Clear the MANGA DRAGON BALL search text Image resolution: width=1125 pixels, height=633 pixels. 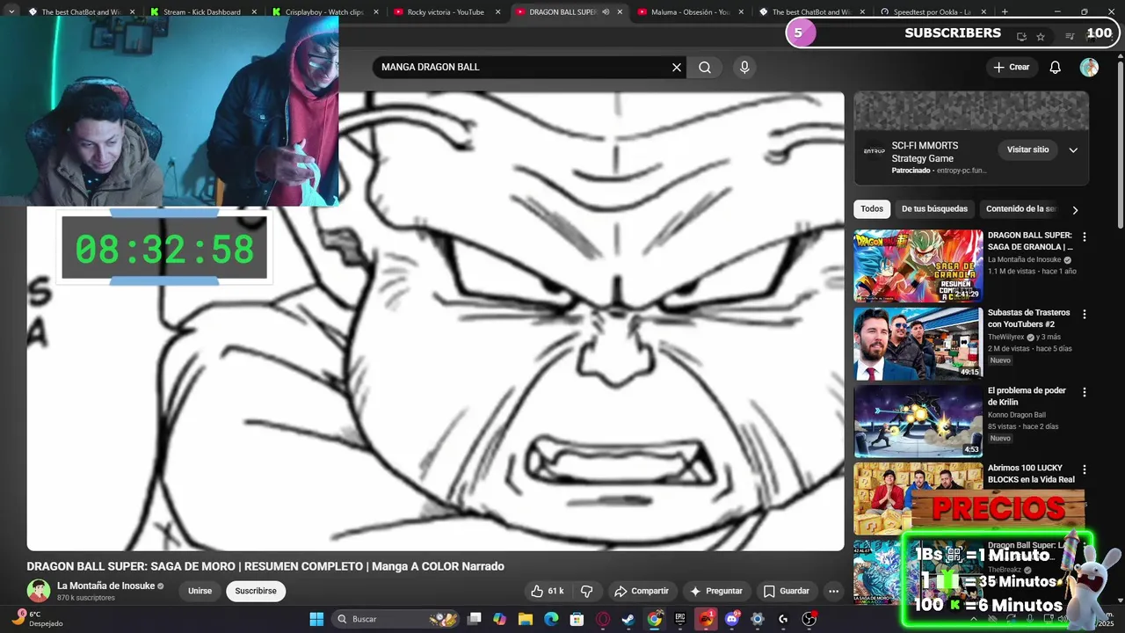pos(677,68)
